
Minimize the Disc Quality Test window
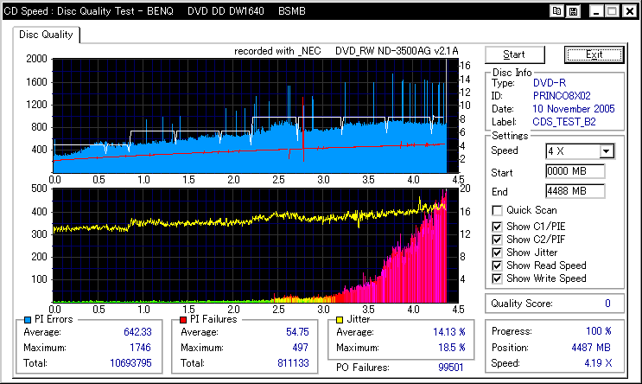594,11
